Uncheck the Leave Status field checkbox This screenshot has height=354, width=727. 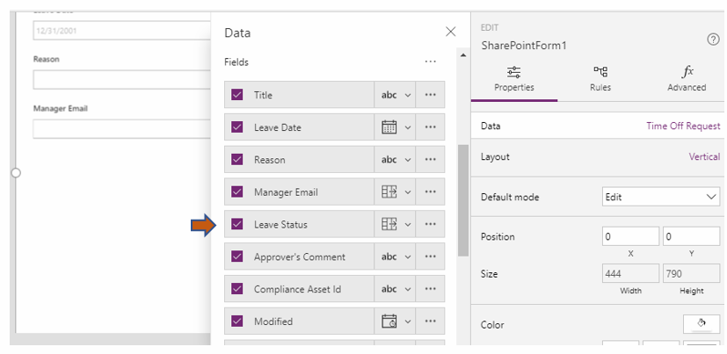[x=237, y=224]
